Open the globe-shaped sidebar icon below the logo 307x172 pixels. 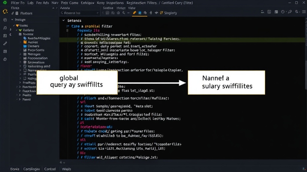(x=5, y=20)
